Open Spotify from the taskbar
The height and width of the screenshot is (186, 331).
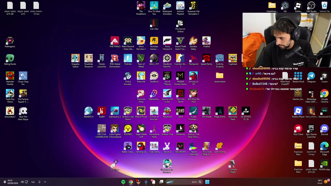(123, 182)
